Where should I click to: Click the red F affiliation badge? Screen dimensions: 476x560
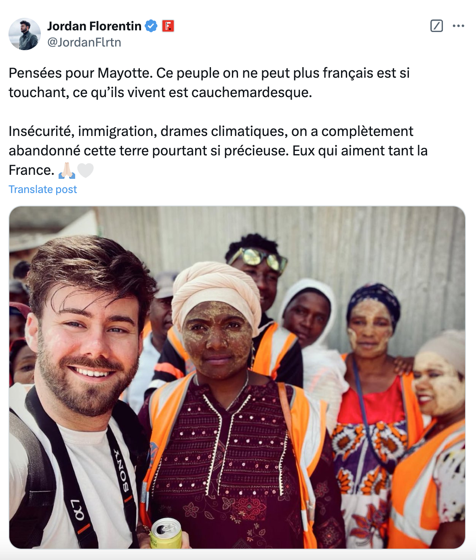pos(168,26)
